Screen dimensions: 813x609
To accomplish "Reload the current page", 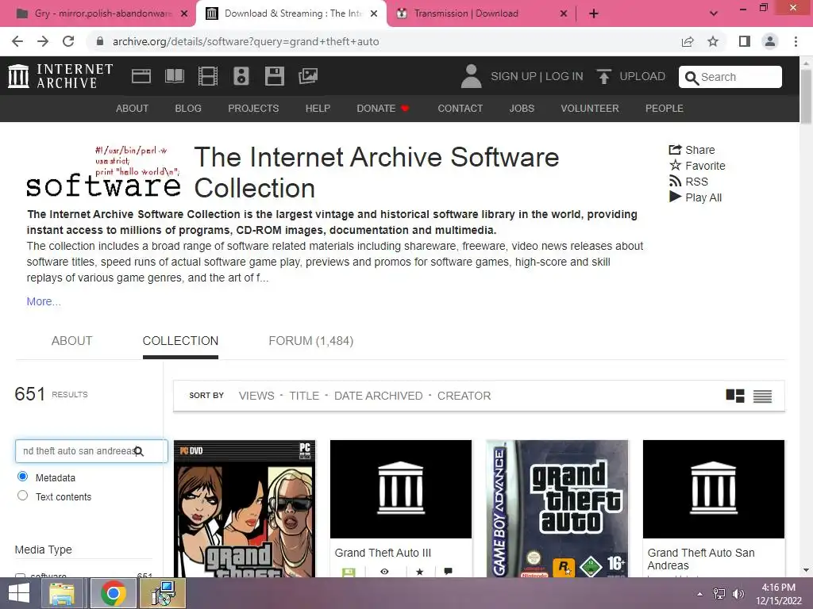I will tap(68, 41).
